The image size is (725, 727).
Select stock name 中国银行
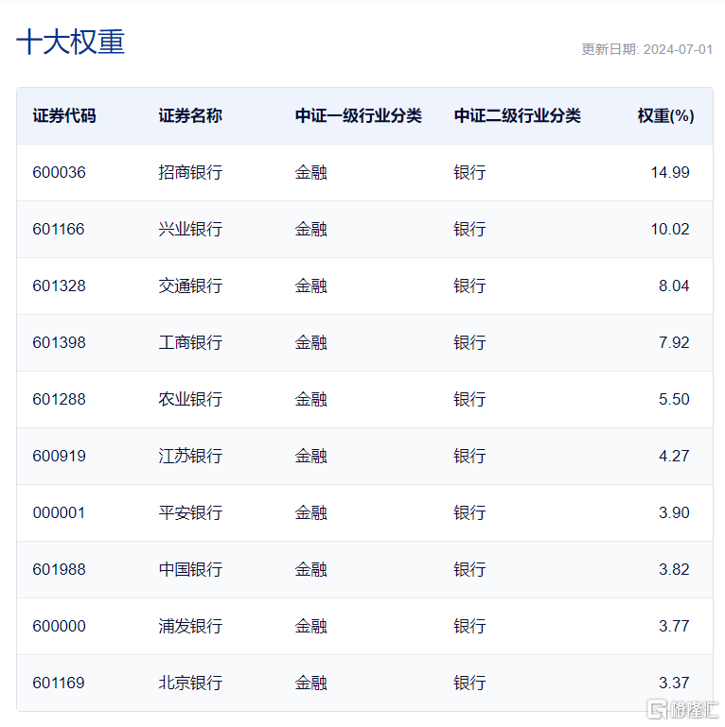click(x=190, y=569)
